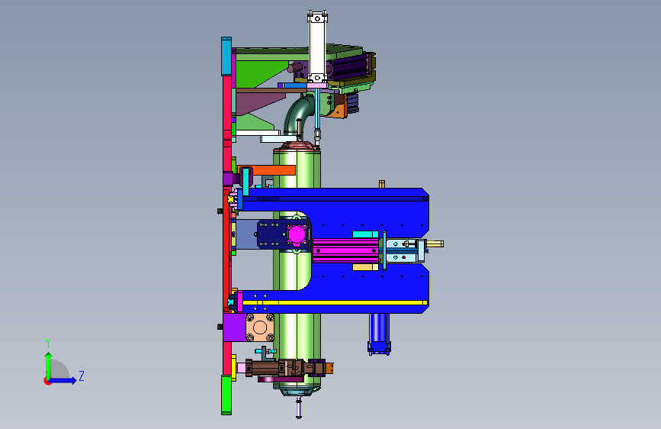661x429 pixels.
Task: Select the blue cylinder hanging below blue plate
Action: point(379,333)
